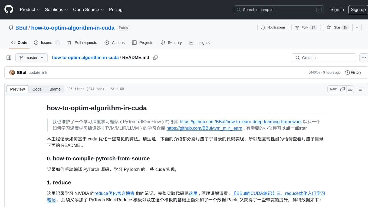Focus the Go to file input
This screenshot has height=207, width=368.
coord(324,58)
